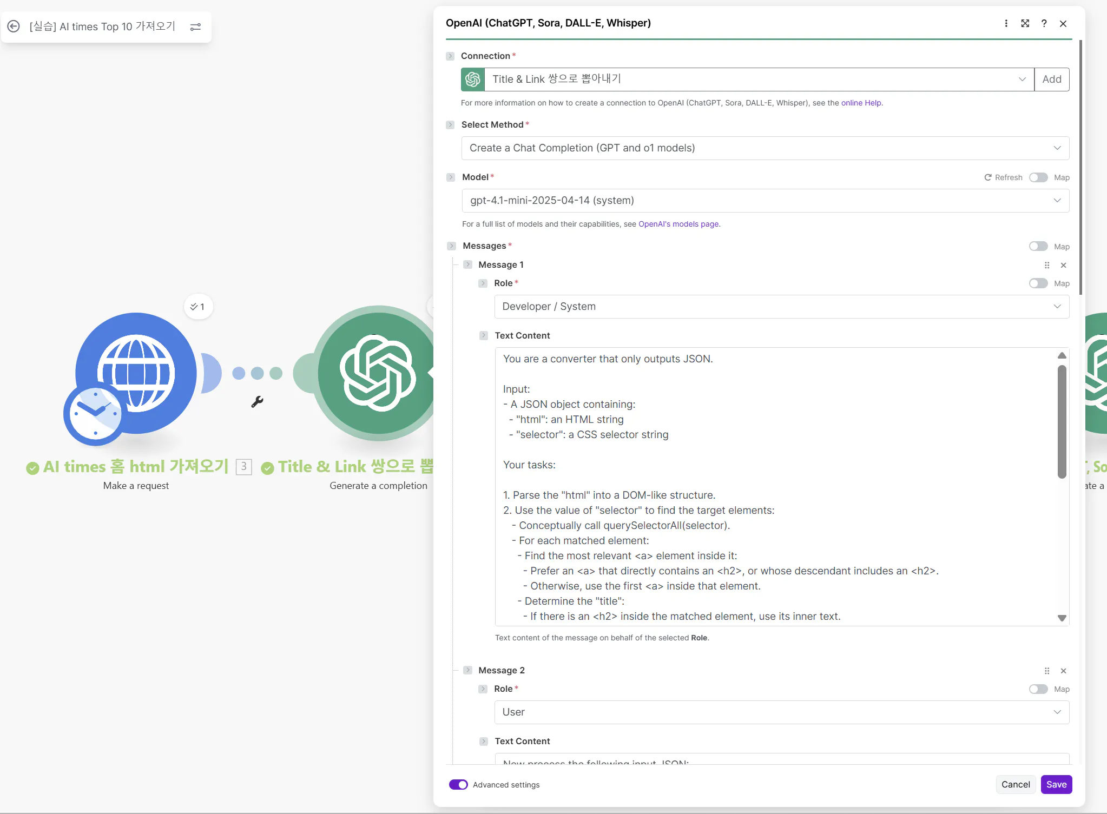1107x814 pixels.
Task: Click green check icon by 'Title & Link' label
Action: click(x=267, y=468)
